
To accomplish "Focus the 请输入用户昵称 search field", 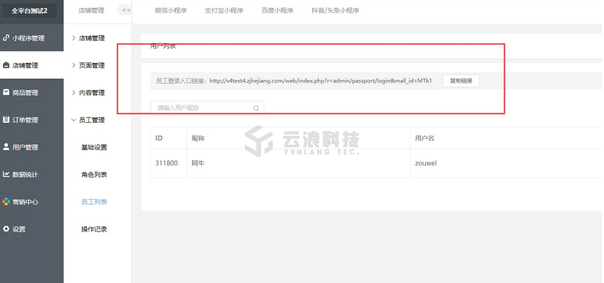I will [202, 108].
